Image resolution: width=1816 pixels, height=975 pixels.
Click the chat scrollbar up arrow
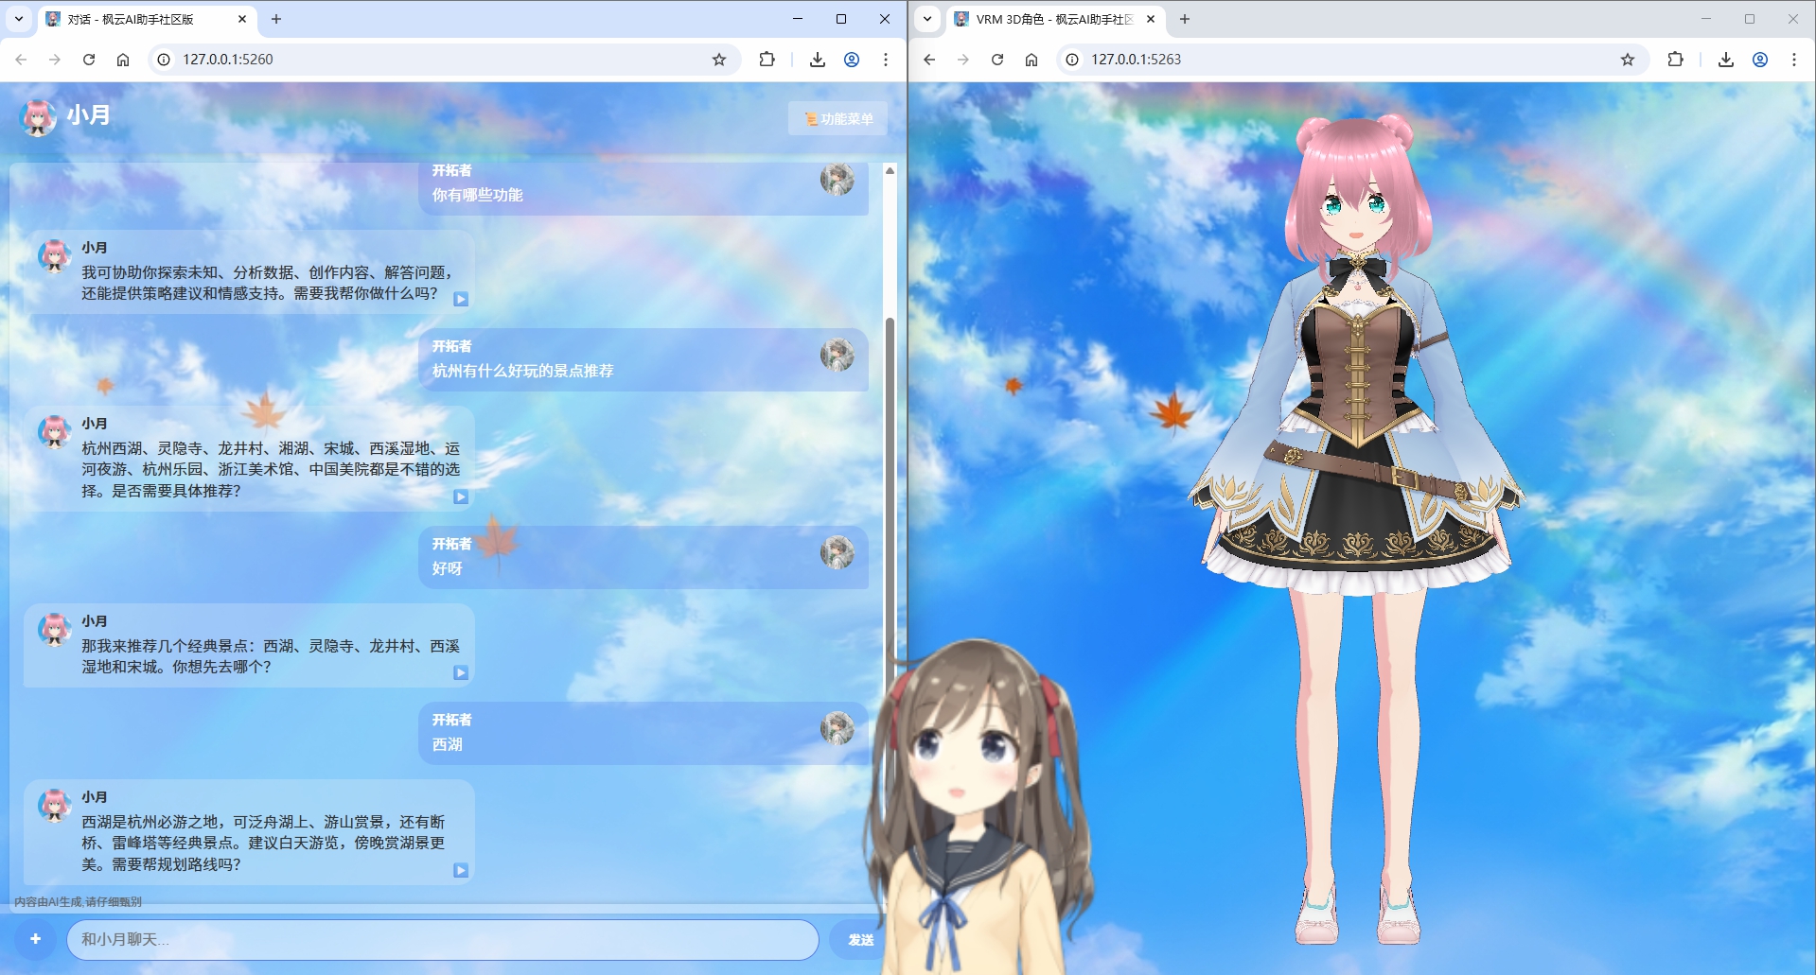(x=890, y=170)
